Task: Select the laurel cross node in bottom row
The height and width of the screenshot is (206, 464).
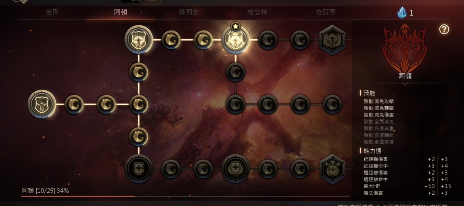Action: click(x=236, y=169)
